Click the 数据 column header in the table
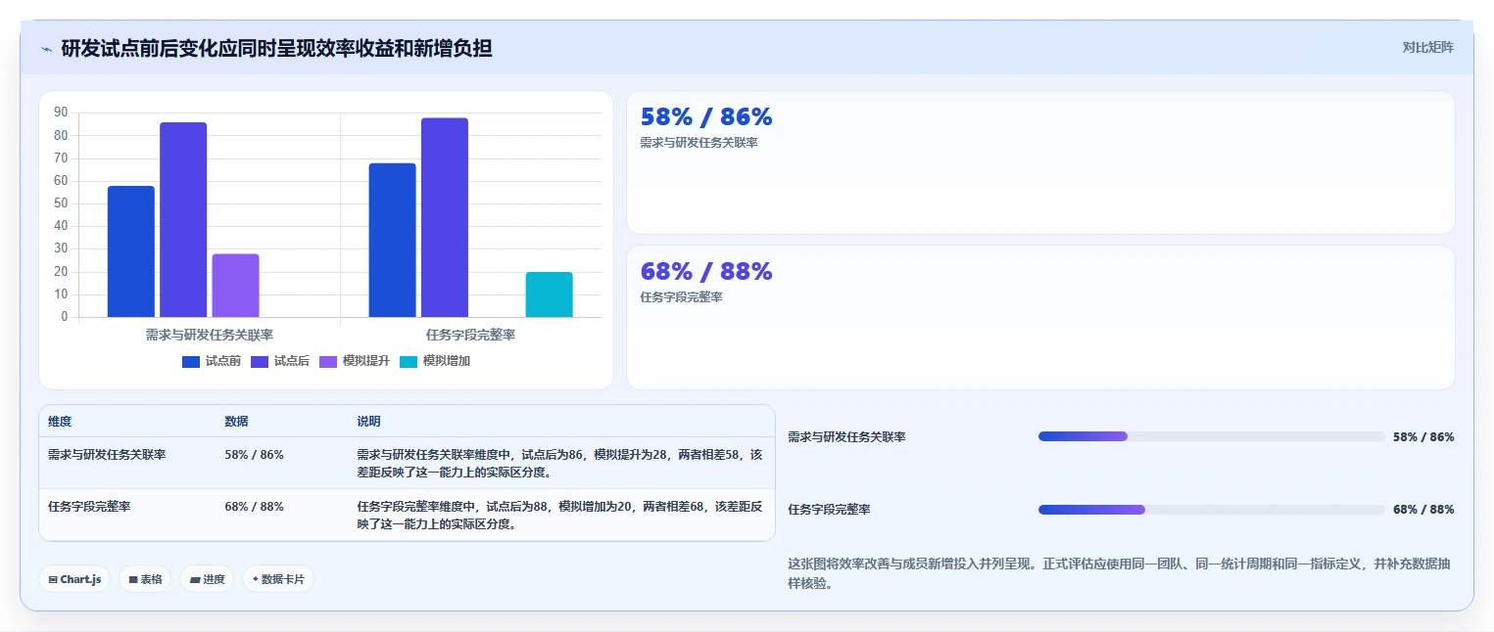 pyautogui.click(x=236, y=422)
